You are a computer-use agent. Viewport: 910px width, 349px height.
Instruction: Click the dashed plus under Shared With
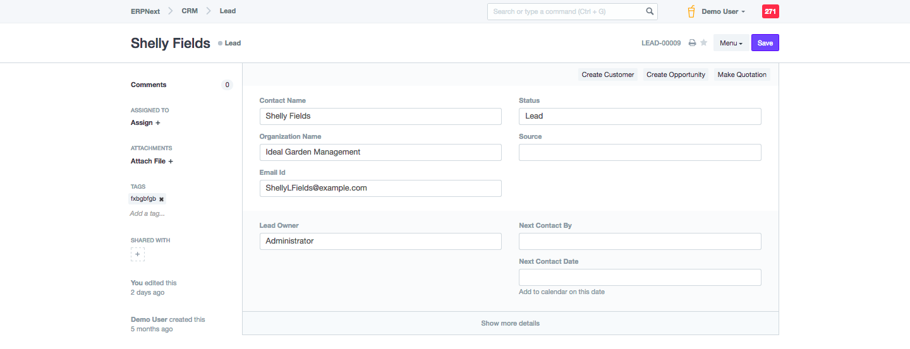click(138, 254)
